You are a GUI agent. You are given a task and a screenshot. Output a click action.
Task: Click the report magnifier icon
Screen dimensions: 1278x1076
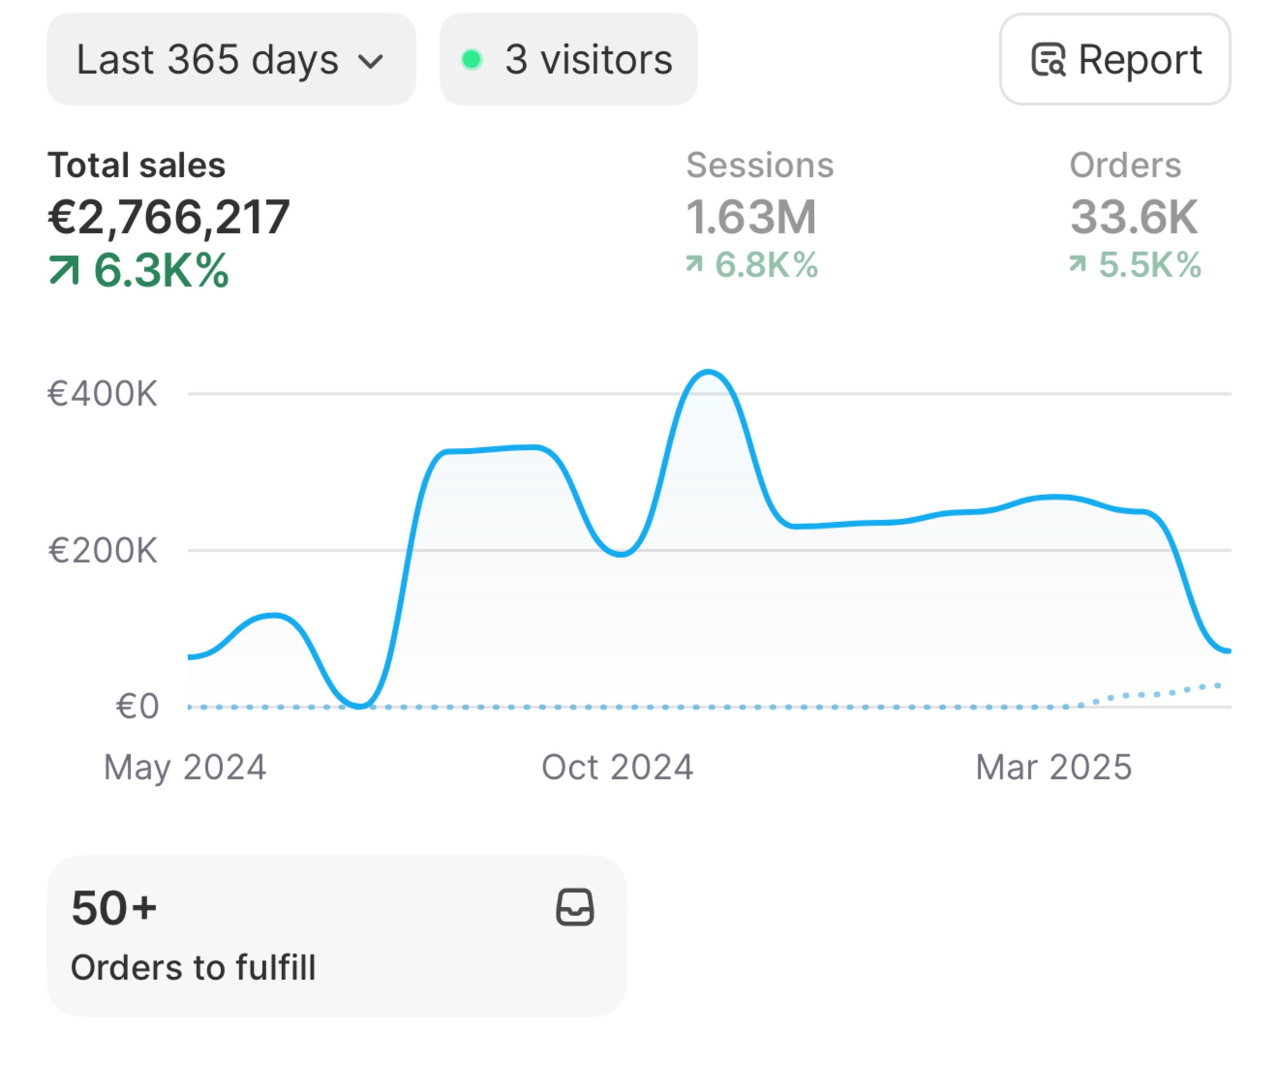(1048, 60)
